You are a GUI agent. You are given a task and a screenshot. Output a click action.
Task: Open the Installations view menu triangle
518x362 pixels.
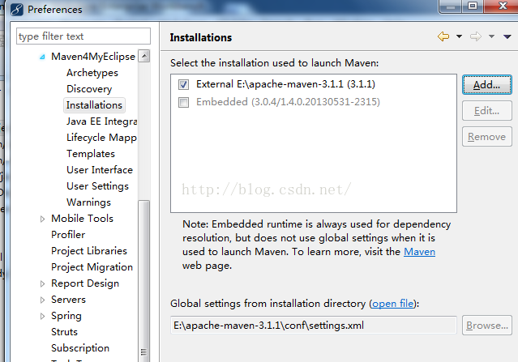pyautogui.click(x=507, y=36)
